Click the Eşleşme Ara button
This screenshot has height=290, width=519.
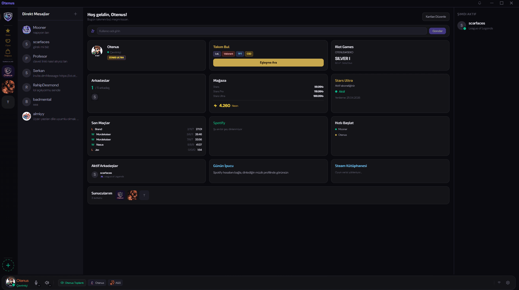tap(268, 62)
